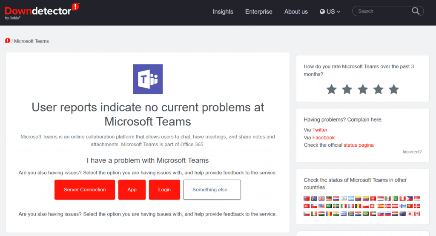Open the Insights menu item
The width and height of the screenshot is (436, 236).
[223, 11]
